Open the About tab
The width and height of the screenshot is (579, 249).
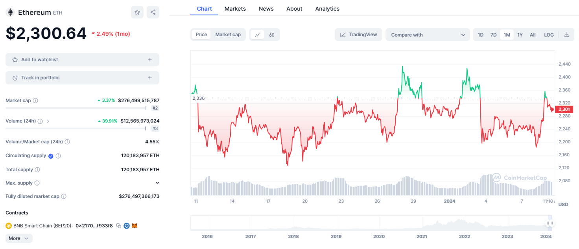(x=294, y=9)
